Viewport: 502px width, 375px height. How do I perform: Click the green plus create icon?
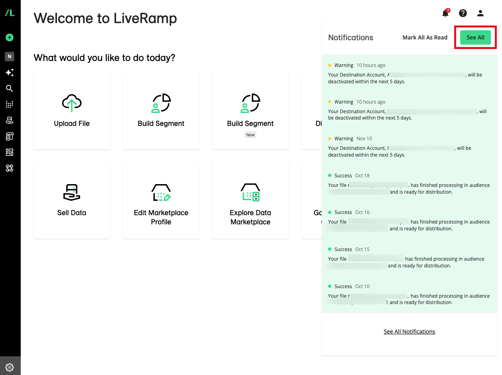(x=10, y=37)
